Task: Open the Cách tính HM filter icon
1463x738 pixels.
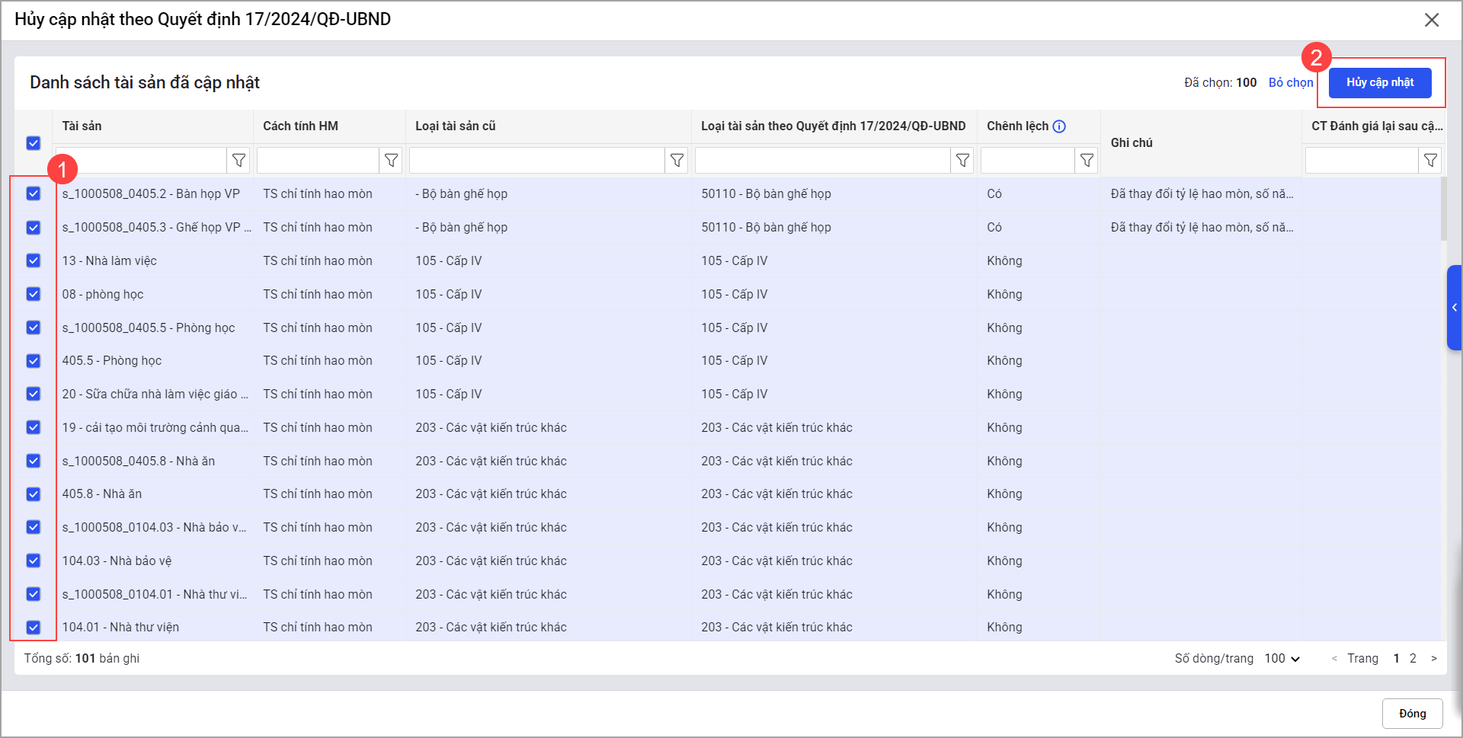Action: 391,161
